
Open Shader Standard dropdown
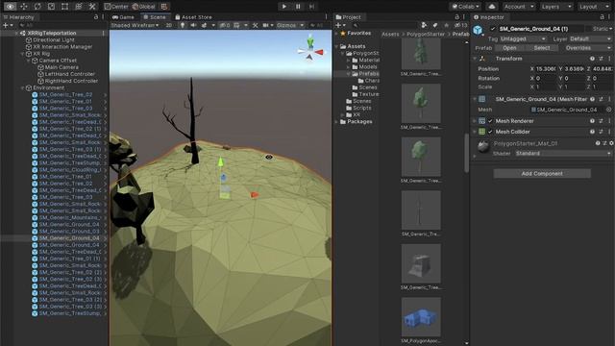tap(563, 153)
